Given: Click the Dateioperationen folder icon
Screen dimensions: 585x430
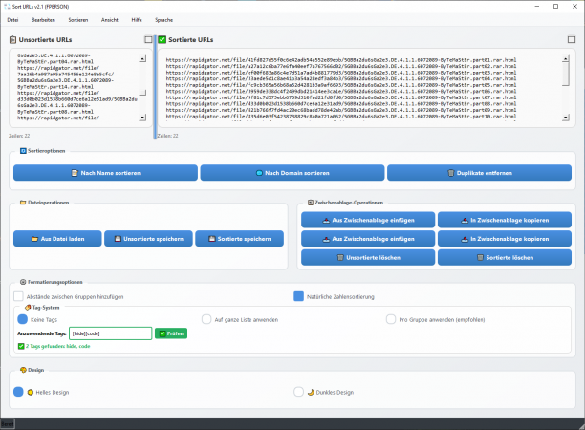Looking at the screenshot, I should click(23, 203).
